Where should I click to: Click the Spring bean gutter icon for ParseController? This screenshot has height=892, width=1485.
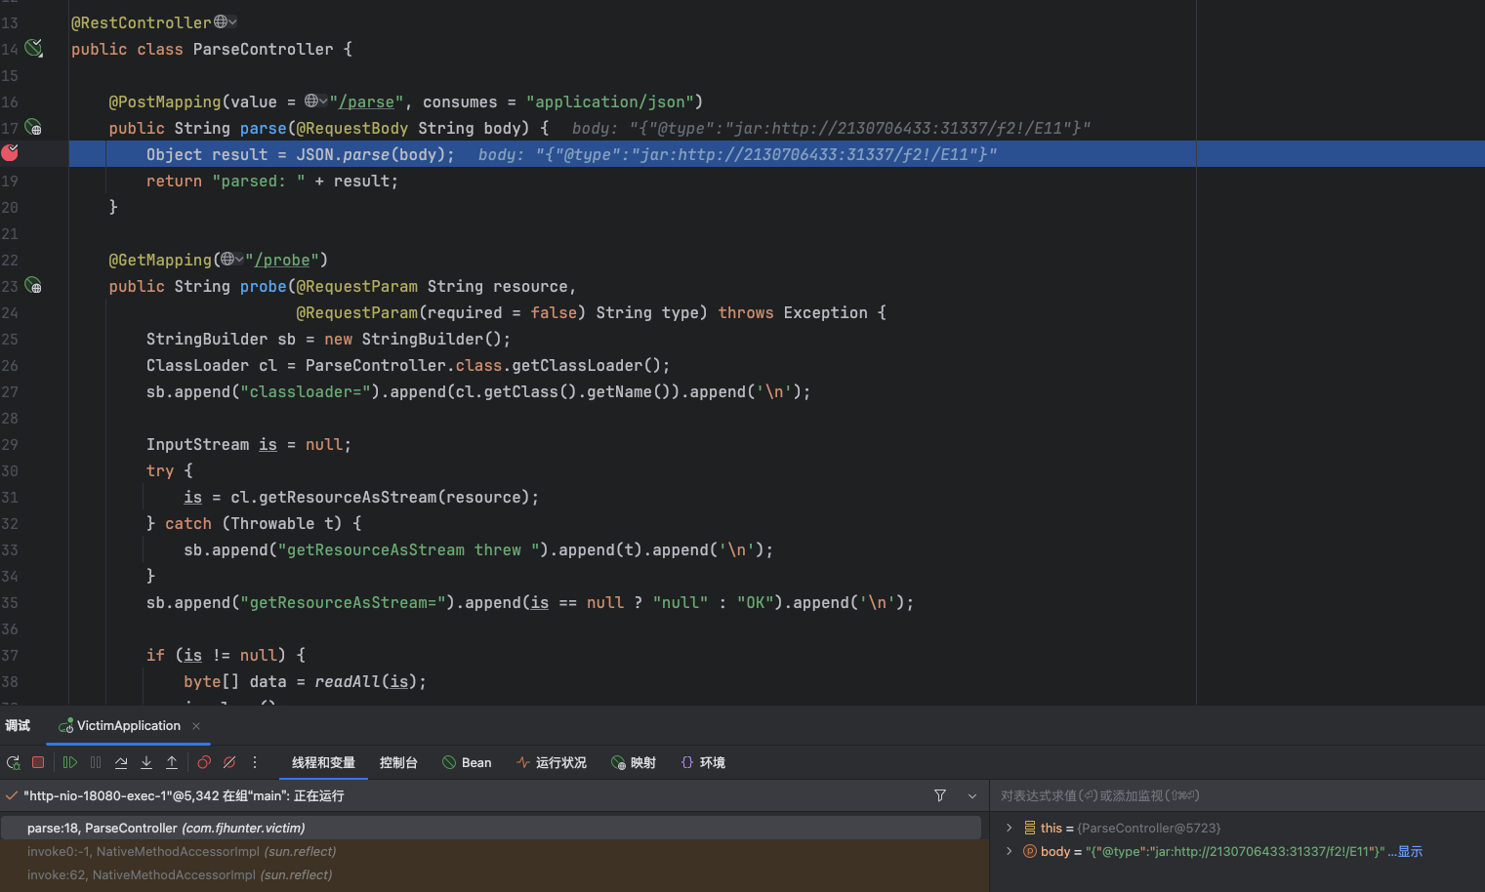(34, 48)
